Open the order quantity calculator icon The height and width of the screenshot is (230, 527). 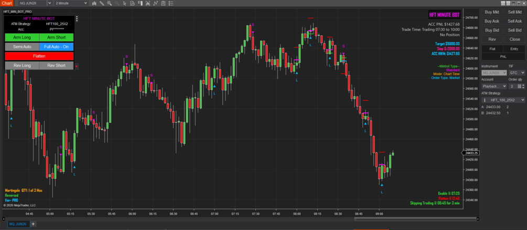(519, 86)
